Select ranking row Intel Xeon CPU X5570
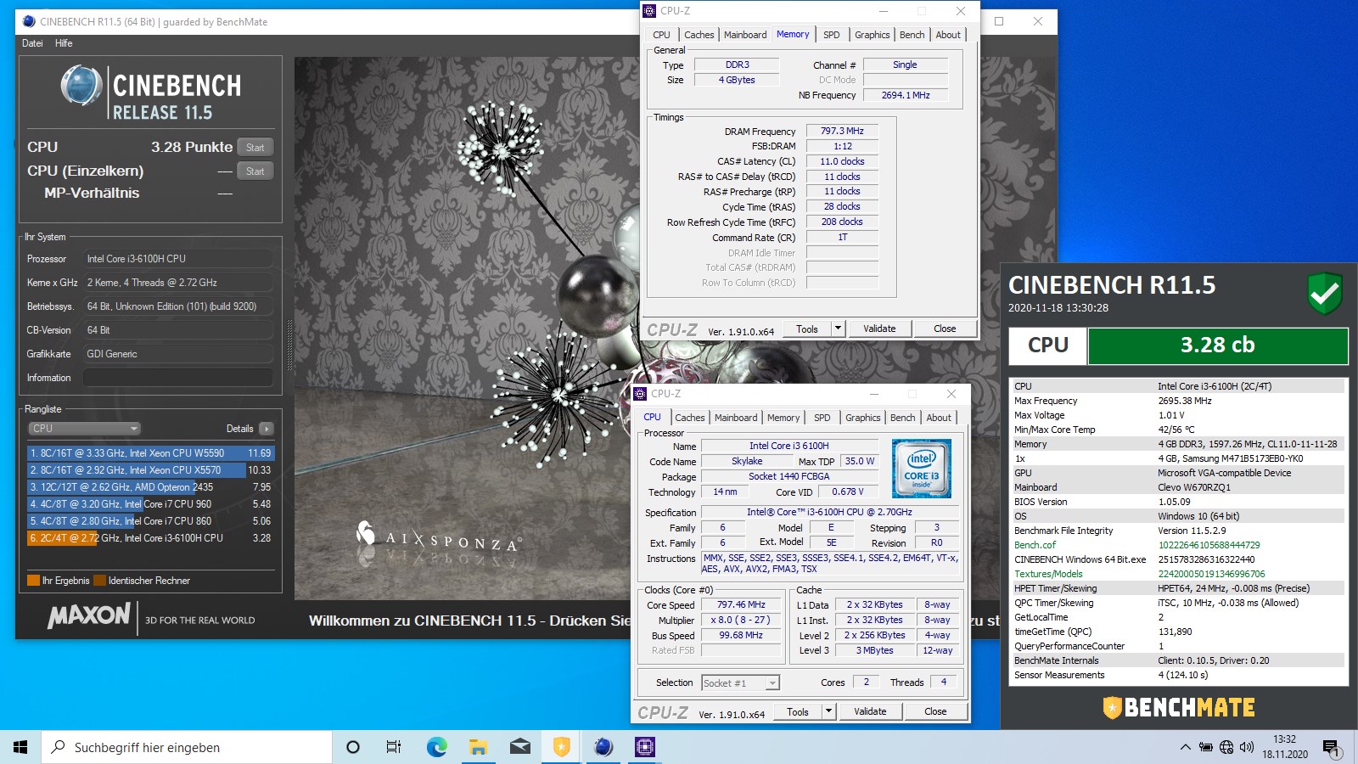This screenshot has width=1358, height=764. point(150,470)
